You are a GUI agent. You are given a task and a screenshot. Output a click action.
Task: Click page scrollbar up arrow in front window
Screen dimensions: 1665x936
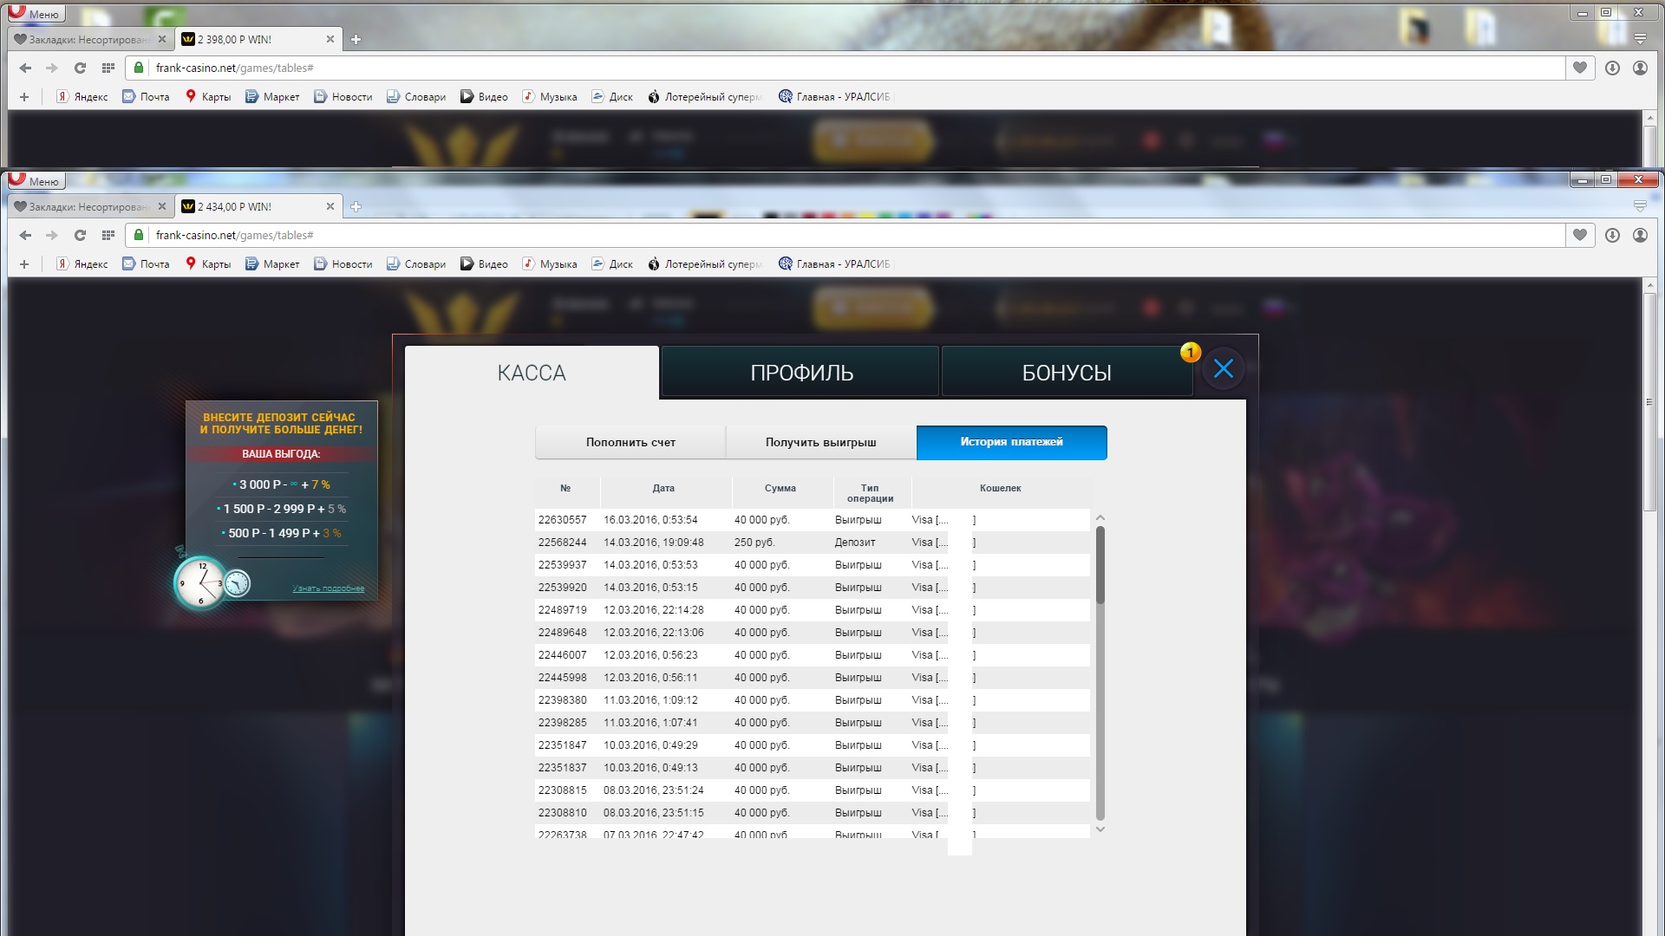(x=1650, y=286)
